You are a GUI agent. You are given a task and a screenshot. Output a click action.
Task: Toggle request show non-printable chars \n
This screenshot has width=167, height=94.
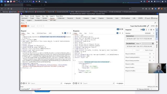pos(68,33)
